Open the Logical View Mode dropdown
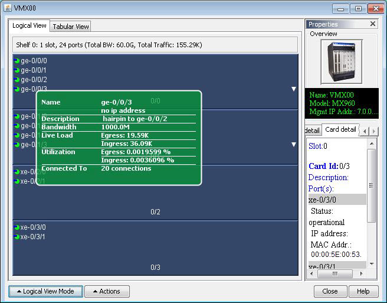 [45, 291]
